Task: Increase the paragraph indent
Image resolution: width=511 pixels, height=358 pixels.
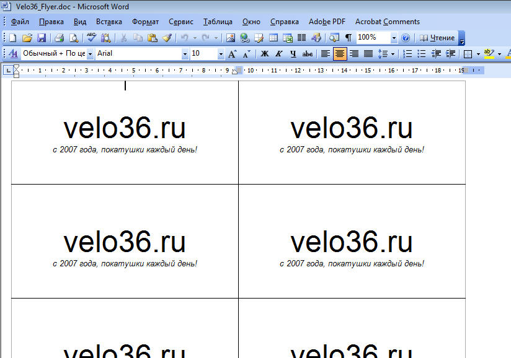Action: [x=450, y=53]
